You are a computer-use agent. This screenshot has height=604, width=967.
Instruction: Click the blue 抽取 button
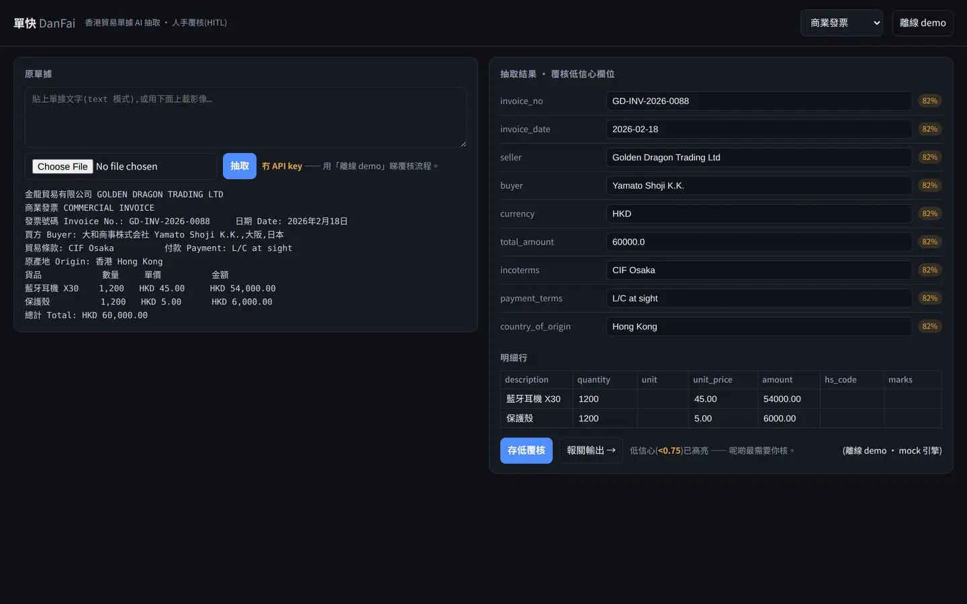(x=240, y=166)
